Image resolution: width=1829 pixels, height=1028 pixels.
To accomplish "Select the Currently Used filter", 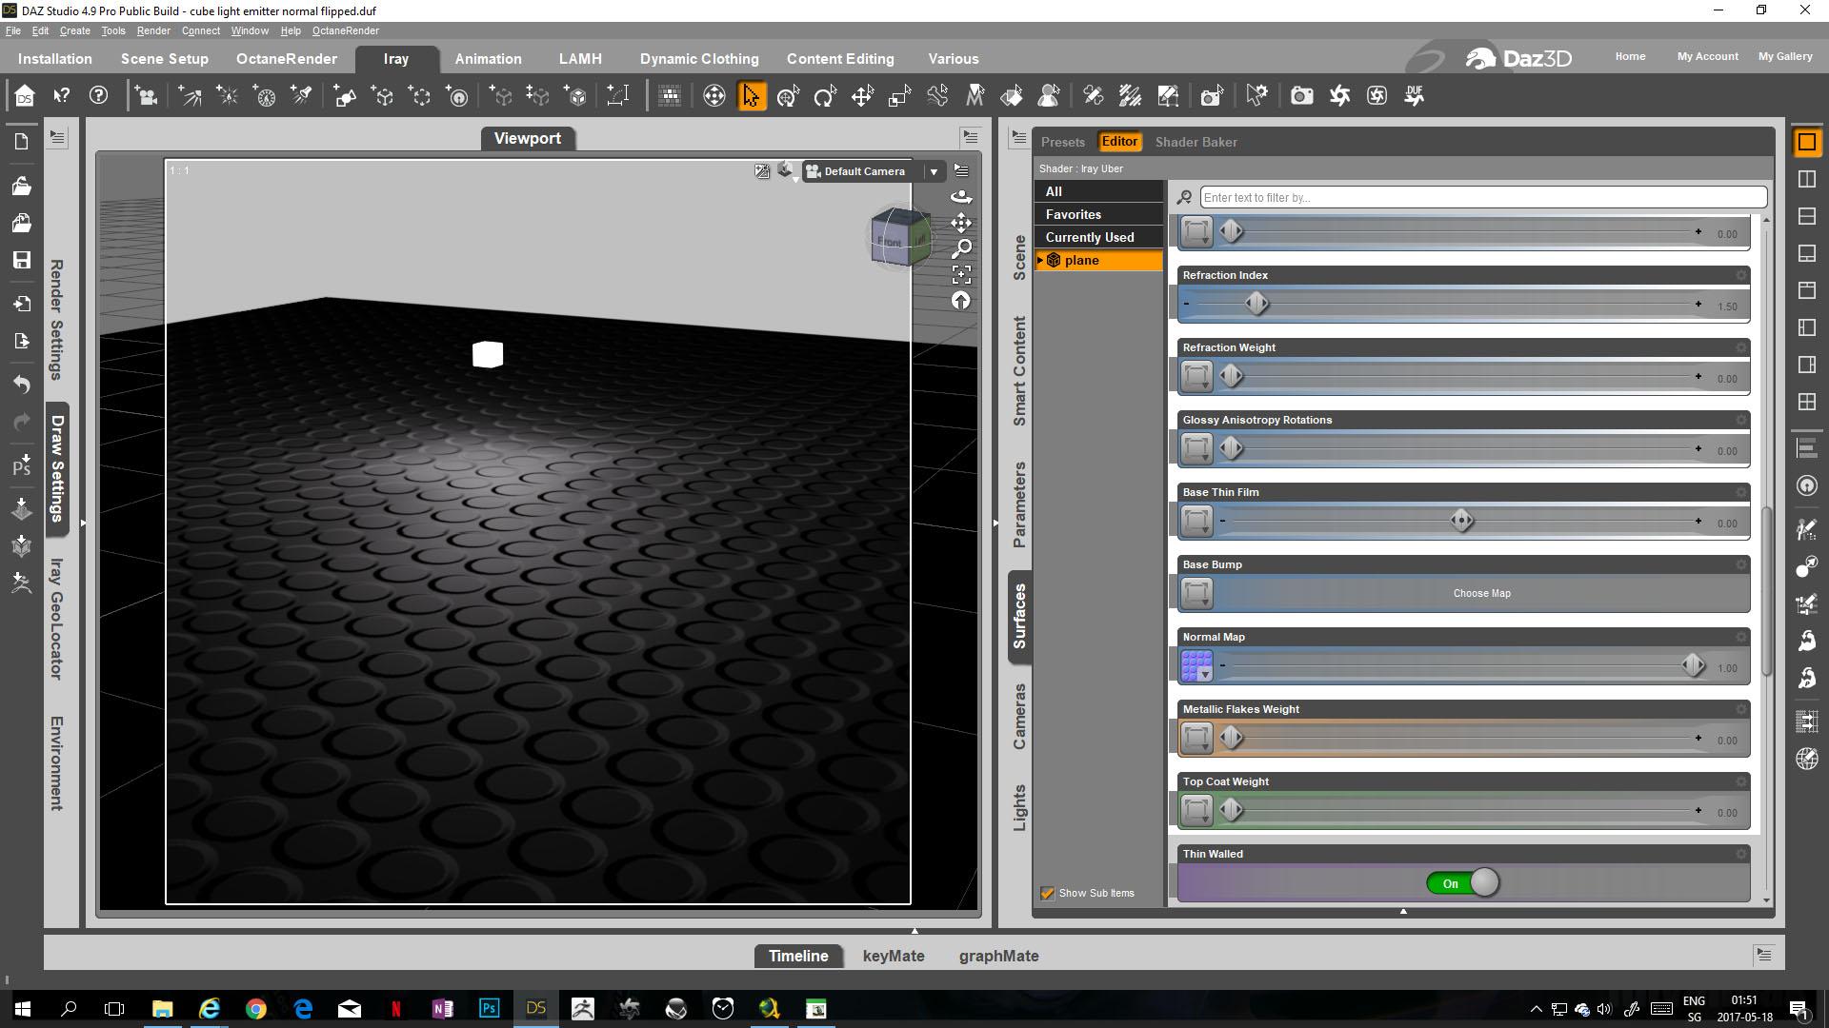I will (x=1089, y=237).
